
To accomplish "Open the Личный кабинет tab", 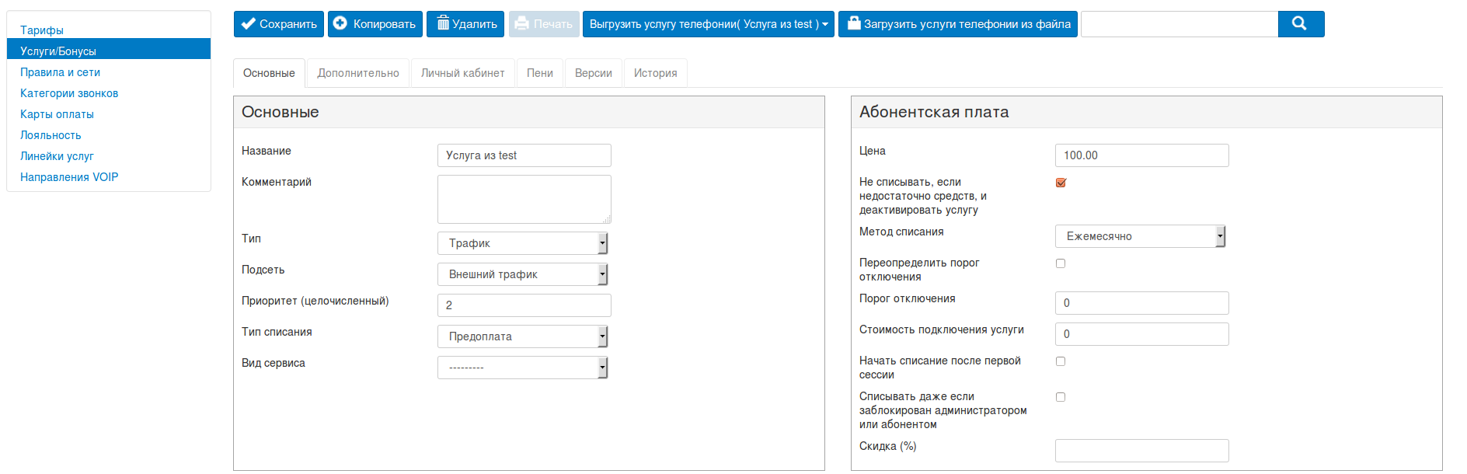I will coord(462,73).
